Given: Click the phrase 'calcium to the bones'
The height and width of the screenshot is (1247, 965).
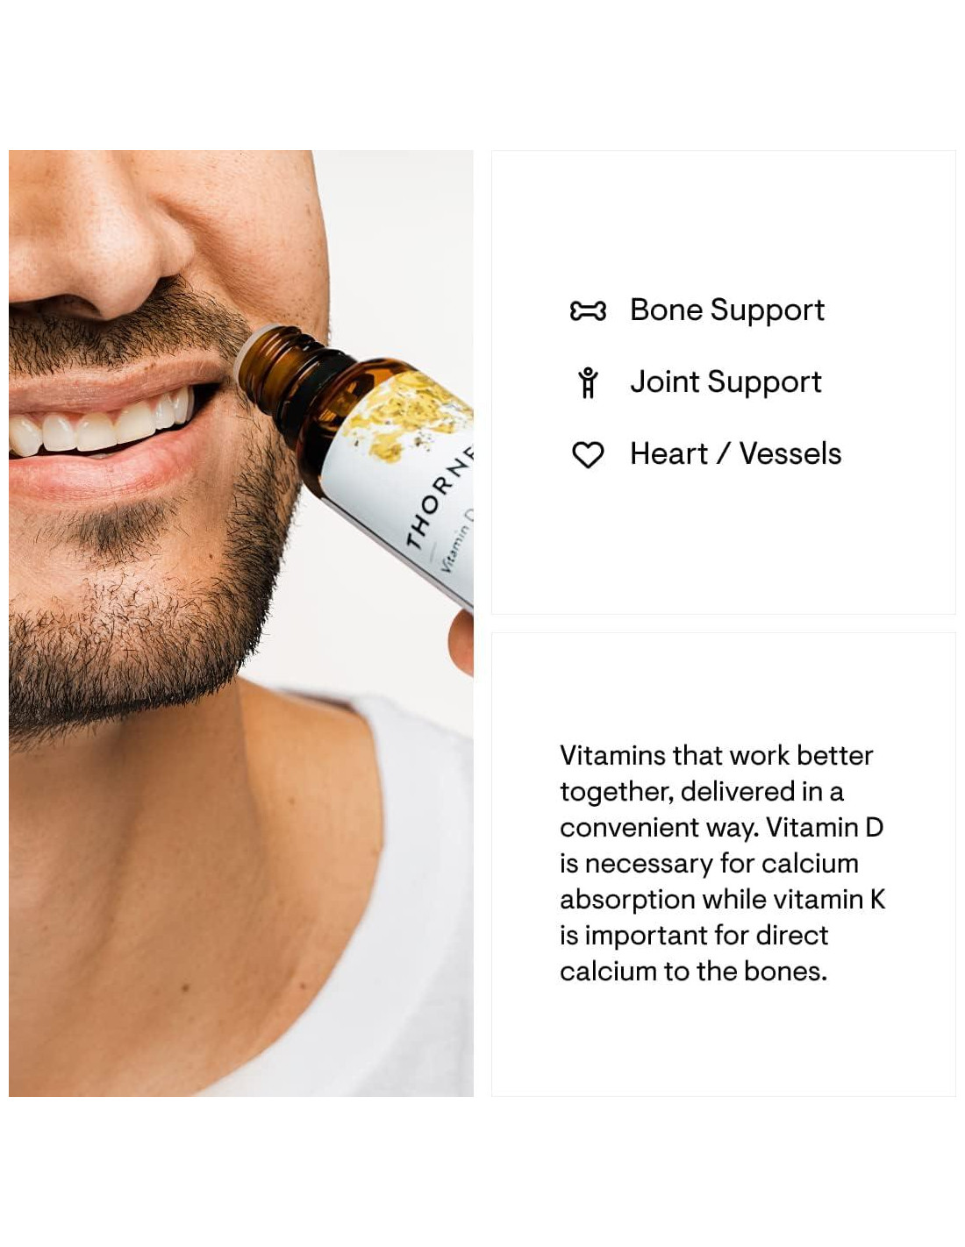Looking at the screenshot, I should point(691,972).
